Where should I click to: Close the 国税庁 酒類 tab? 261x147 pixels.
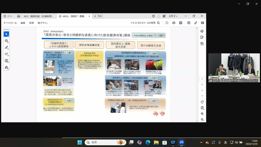(x=89, y=16)
